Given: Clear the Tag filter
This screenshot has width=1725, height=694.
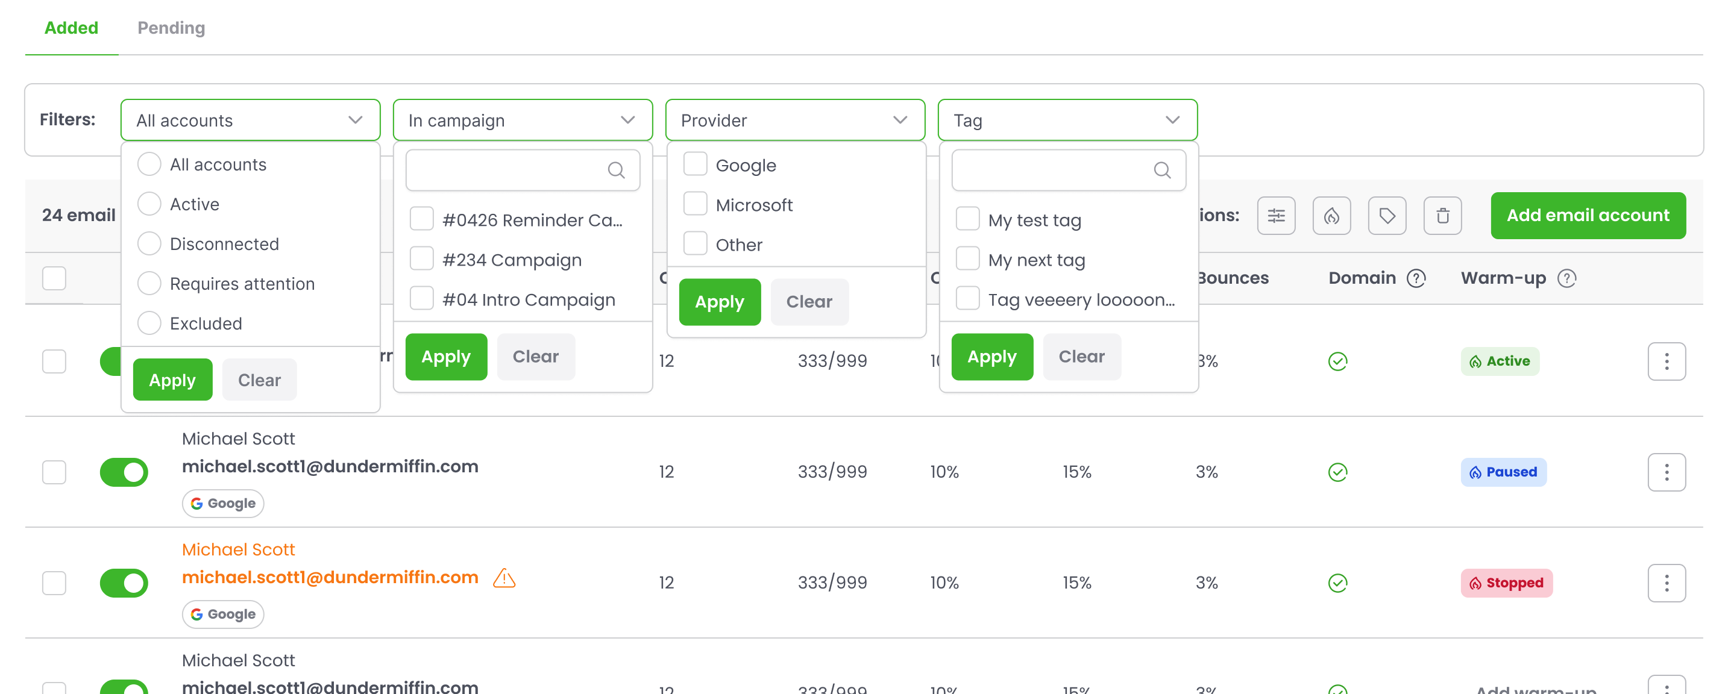Looking at the screenshot, I should coord(1081,357).
